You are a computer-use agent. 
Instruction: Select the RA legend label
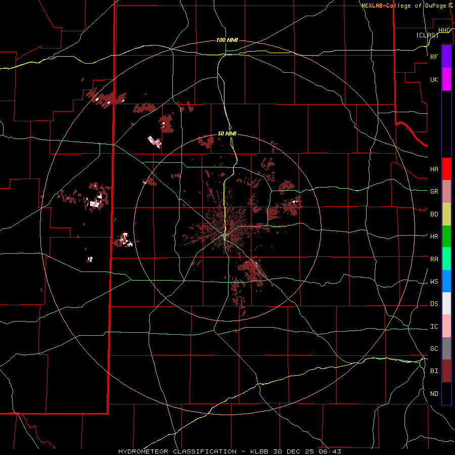[x=434, y=259]
